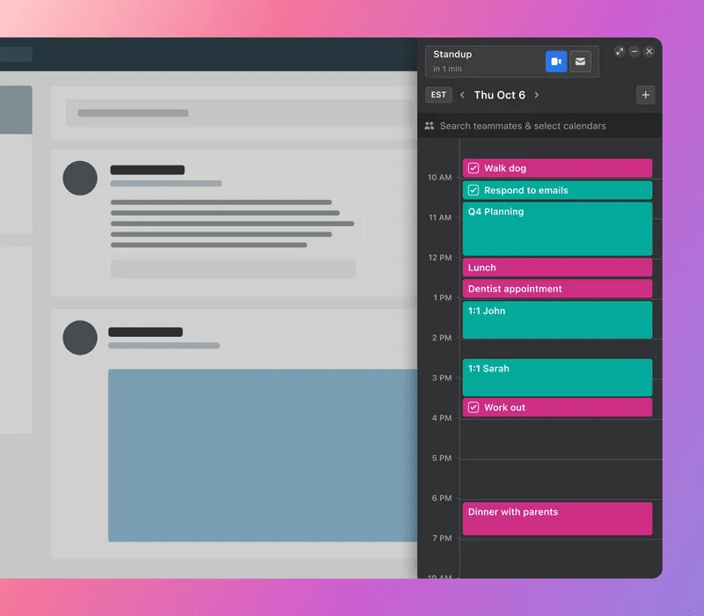
Task: Check off the Walk dog task
Action: (473, 168)
